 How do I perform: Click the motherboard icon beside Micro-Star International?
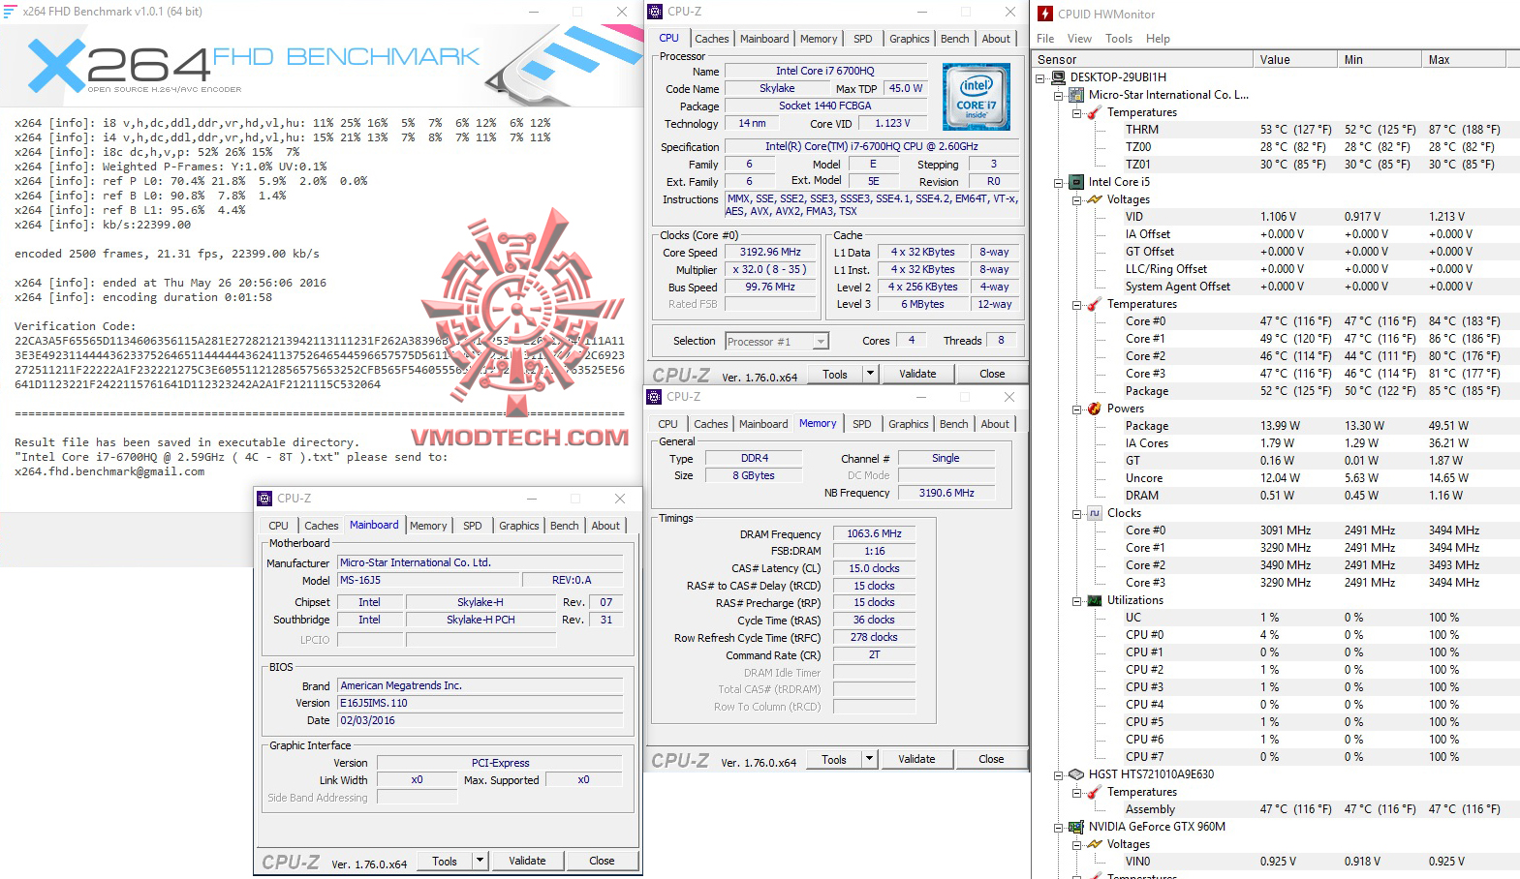click(x=1075, y=95)
